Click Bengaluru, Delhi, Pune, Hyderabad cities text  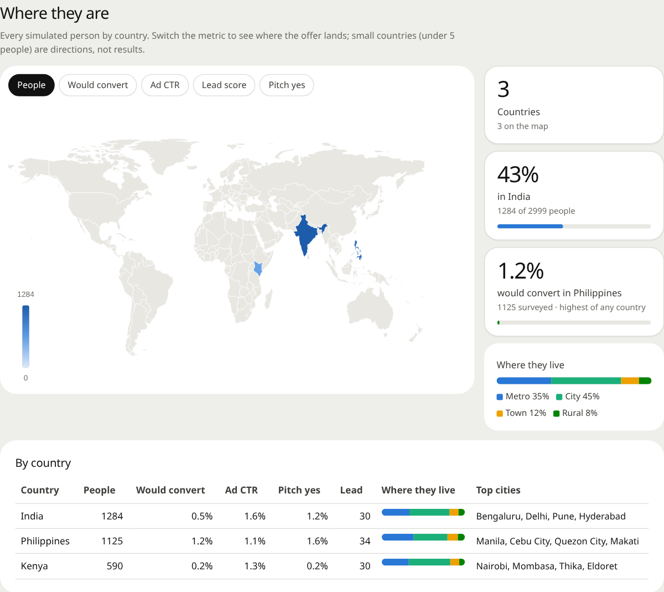click(551, 516)
